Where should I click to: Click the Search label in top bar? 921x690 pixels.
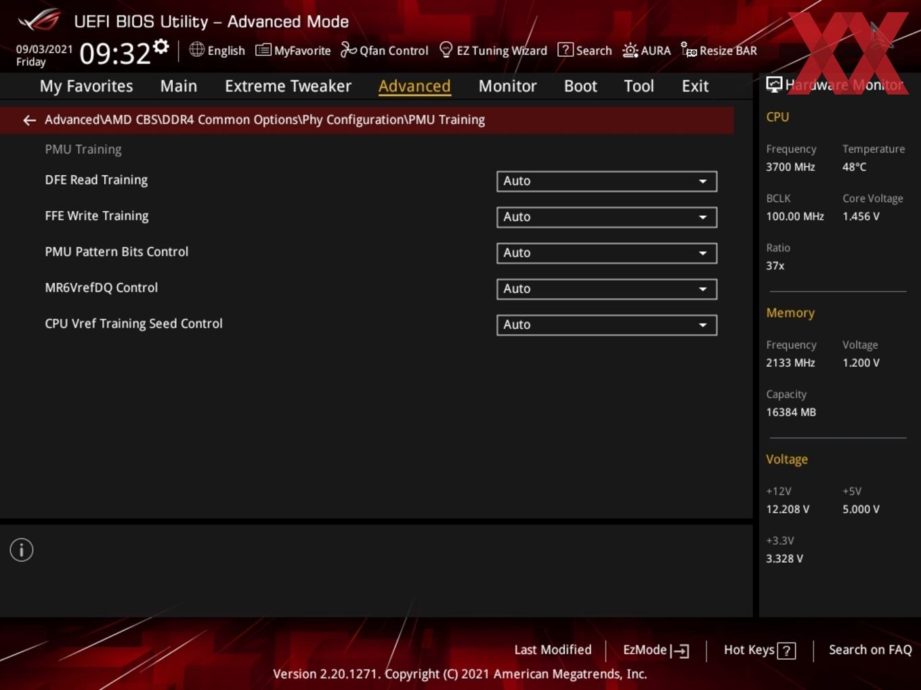[x=594, y=51]
